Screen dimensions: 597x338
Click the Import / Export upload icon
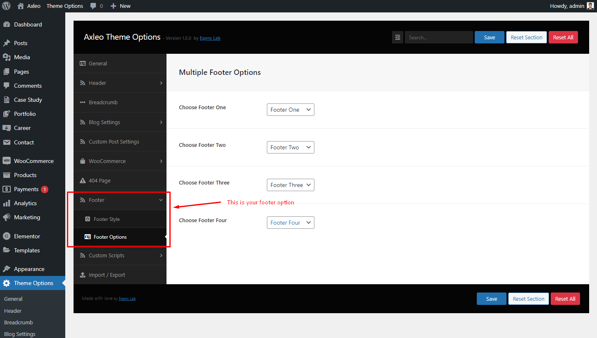[83, 275]
